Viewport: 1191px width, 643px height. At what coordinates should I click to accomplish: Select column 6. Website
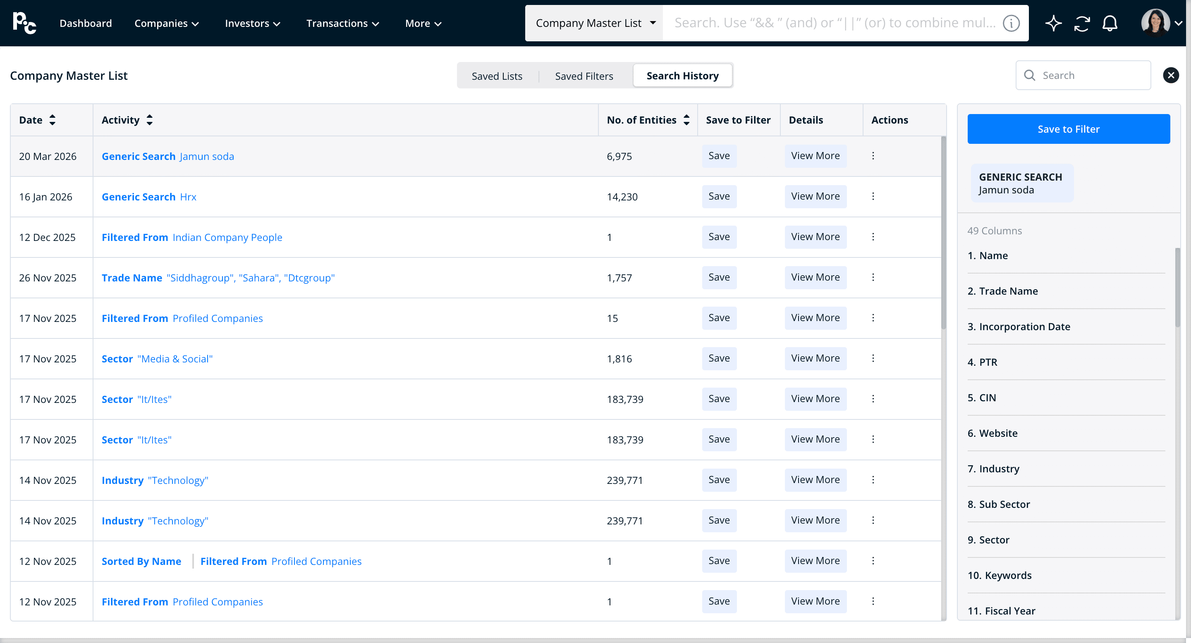pos(992,433)
